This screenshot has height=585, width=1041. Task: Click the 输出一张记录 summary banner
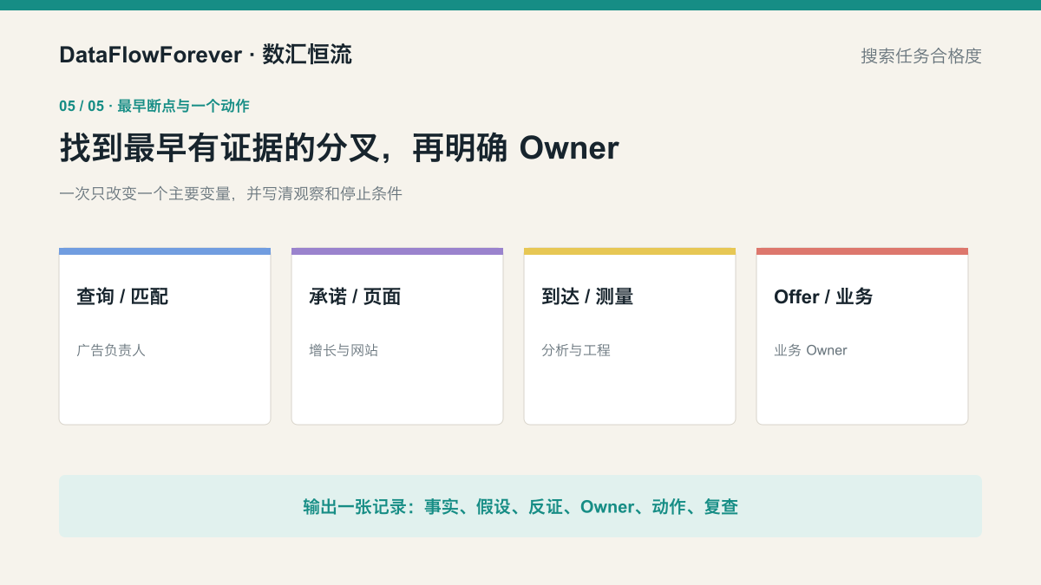click(520, 506)
